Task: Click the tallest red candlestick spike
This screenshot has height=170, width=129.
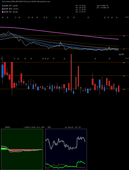Action: (71, 72)
